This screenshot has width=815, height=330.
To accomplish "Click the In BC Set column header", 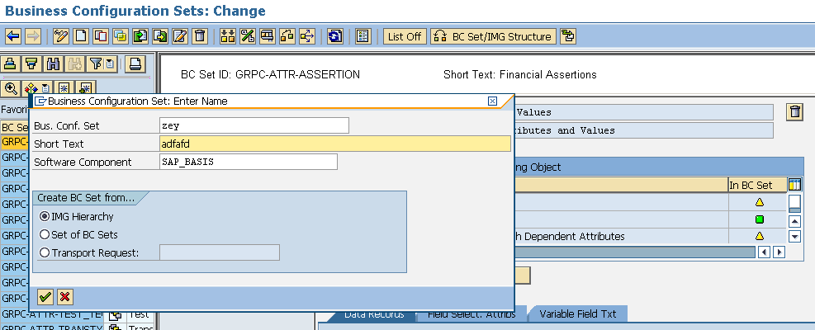I will click(x=757, y=185).
